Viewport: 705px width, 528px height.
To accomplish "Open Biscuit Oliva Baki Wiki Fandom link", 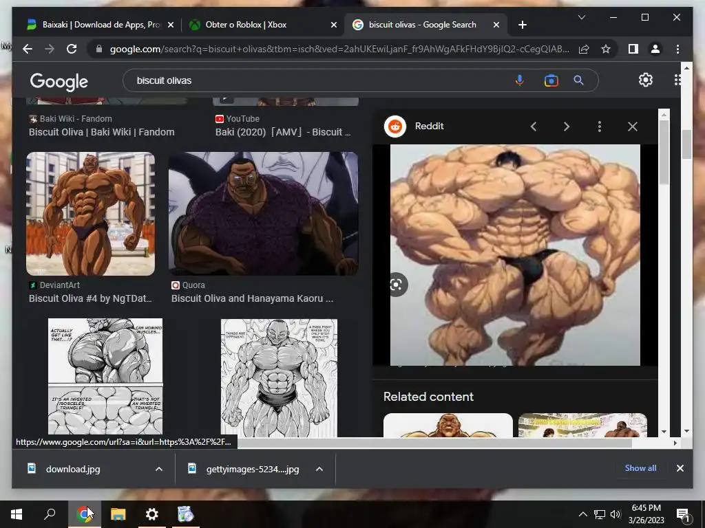I will [102, 132].
